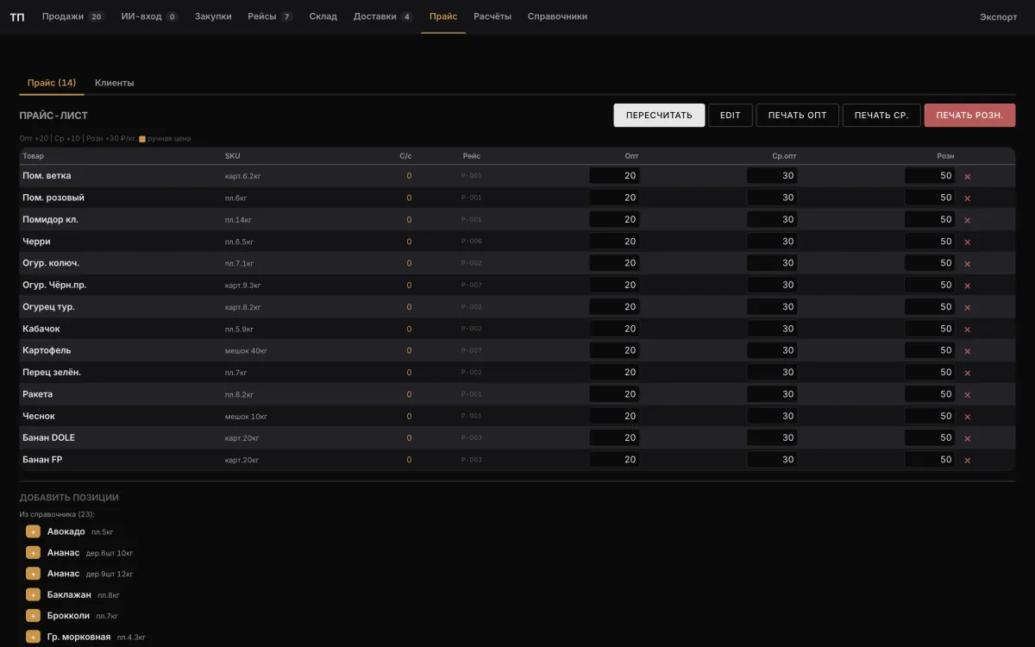The height and width of the screenshot is (647, 1035).
Task: Switch to Рейсы tab
Action: [x=270, y=16]
